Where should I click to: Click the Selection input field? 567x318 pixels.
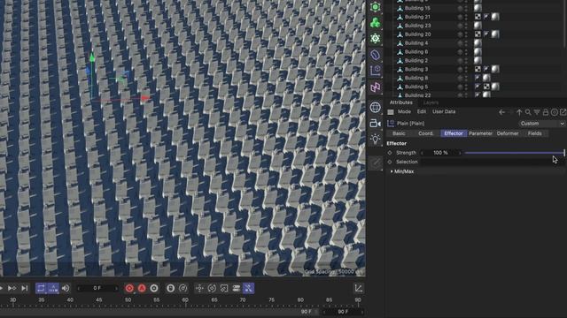pos(493,162)
